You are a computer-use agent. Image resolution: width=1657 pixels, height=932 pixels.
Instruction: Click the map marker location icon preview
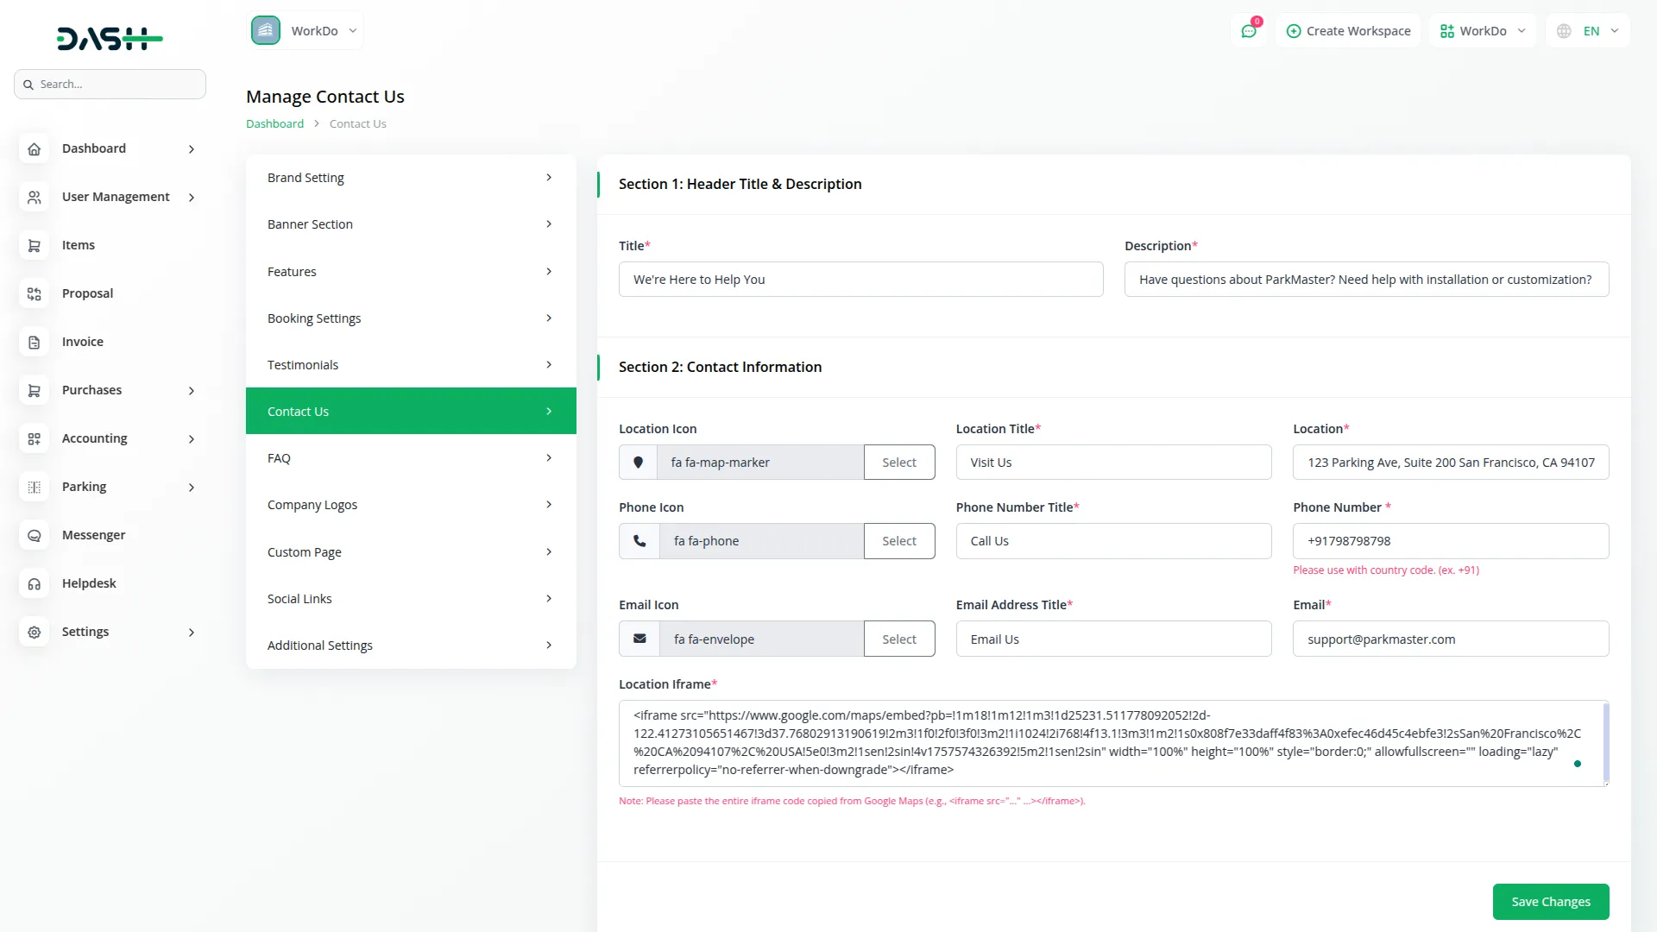[x=638, y=463]
